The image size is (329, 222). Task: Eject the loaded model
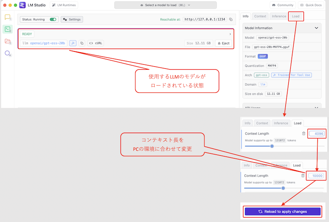coord(223,43)
